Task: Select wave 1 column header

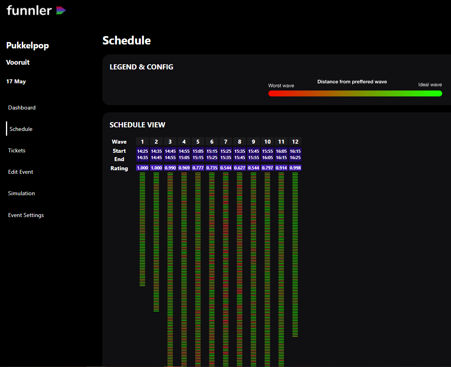Action: coord(142,142)
